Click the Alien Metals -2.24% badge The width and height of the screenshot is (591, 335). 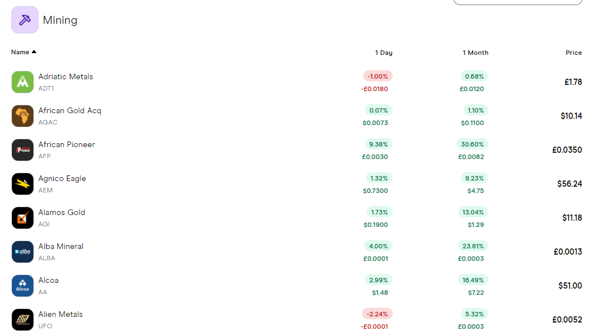coord(377,314)
